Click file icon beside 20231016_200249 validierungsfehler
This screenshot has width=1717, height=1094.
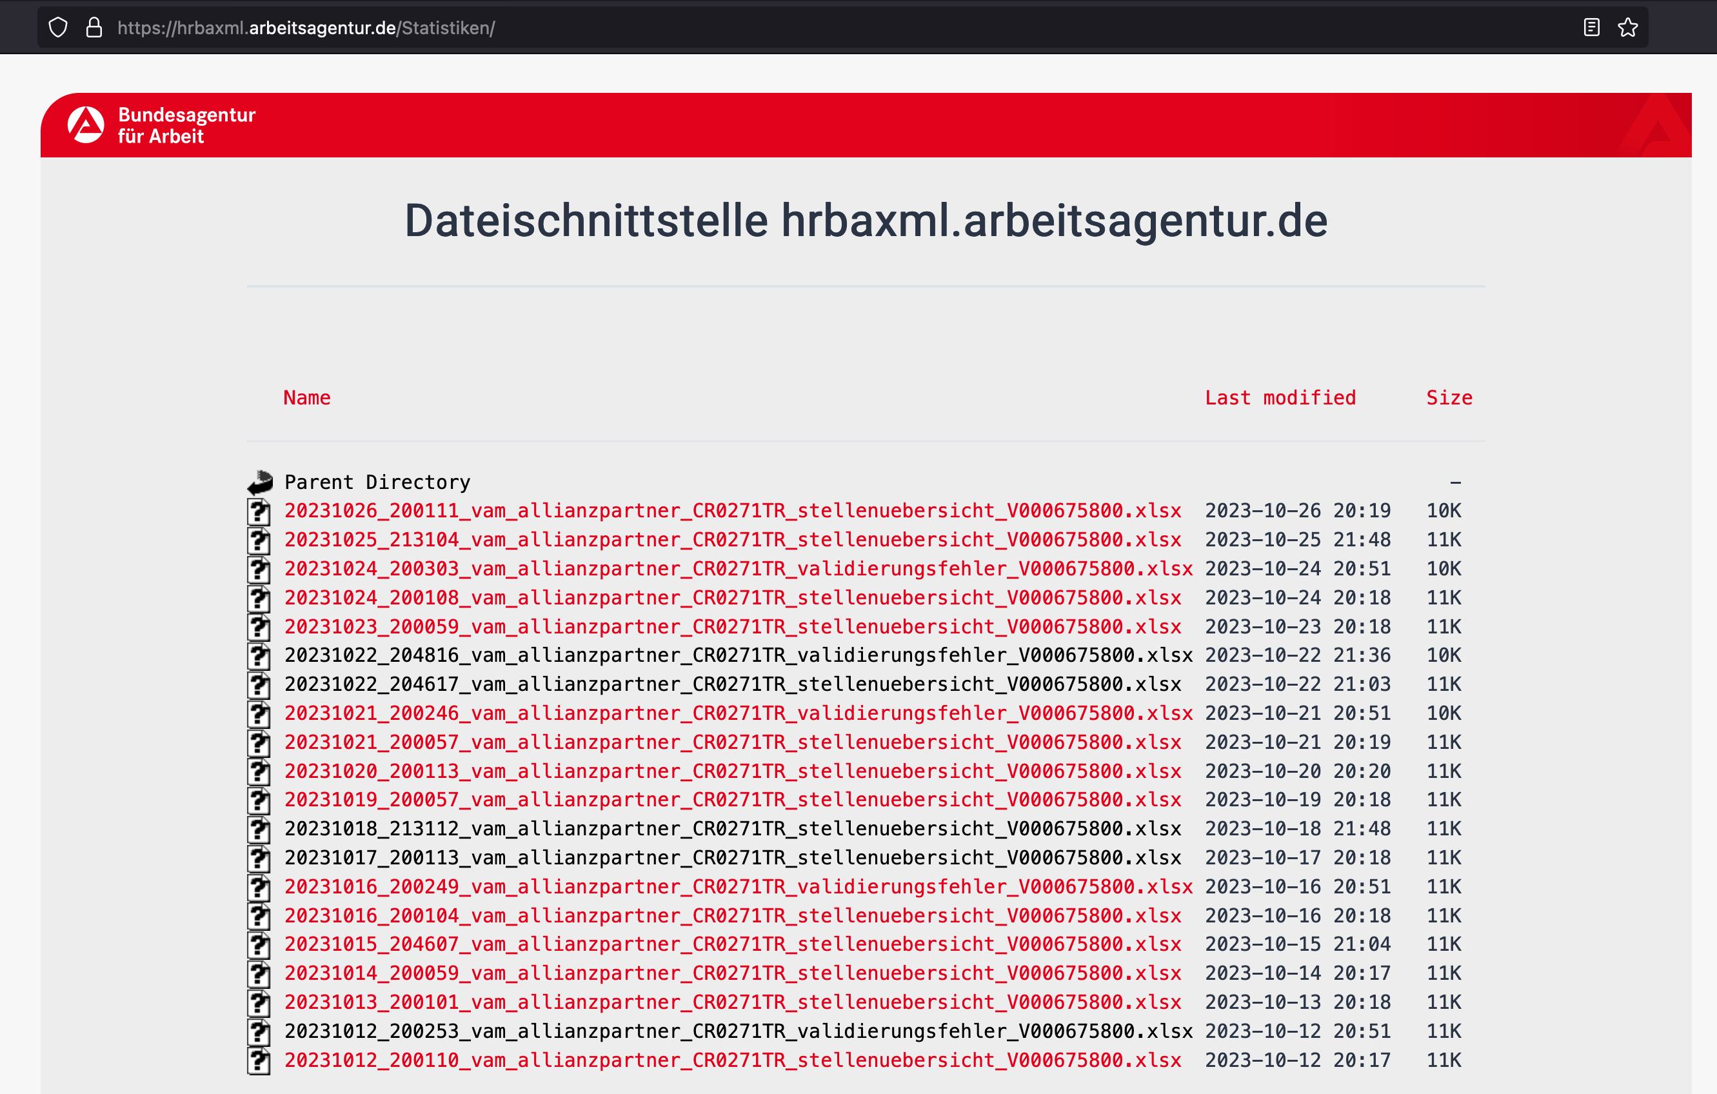(x=259, y=887)
